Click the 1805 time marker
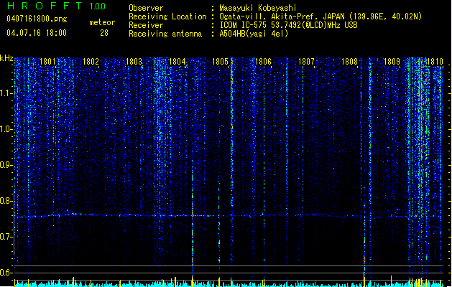 [220, 62]
